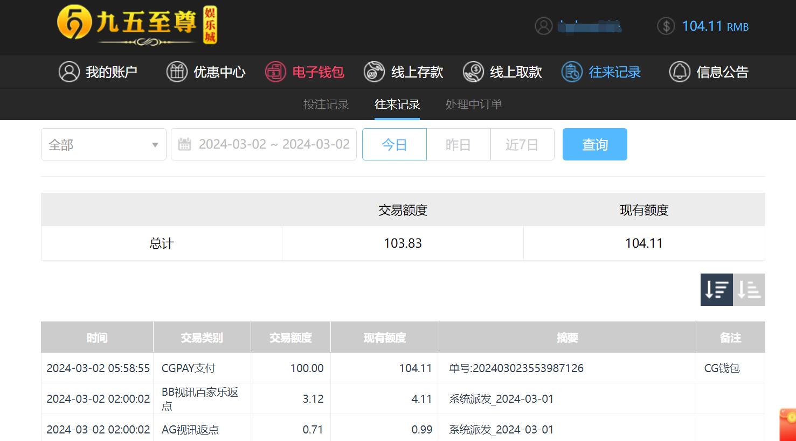Click the blurred username in header
The image size is (796, 441).
coord(590,26)
